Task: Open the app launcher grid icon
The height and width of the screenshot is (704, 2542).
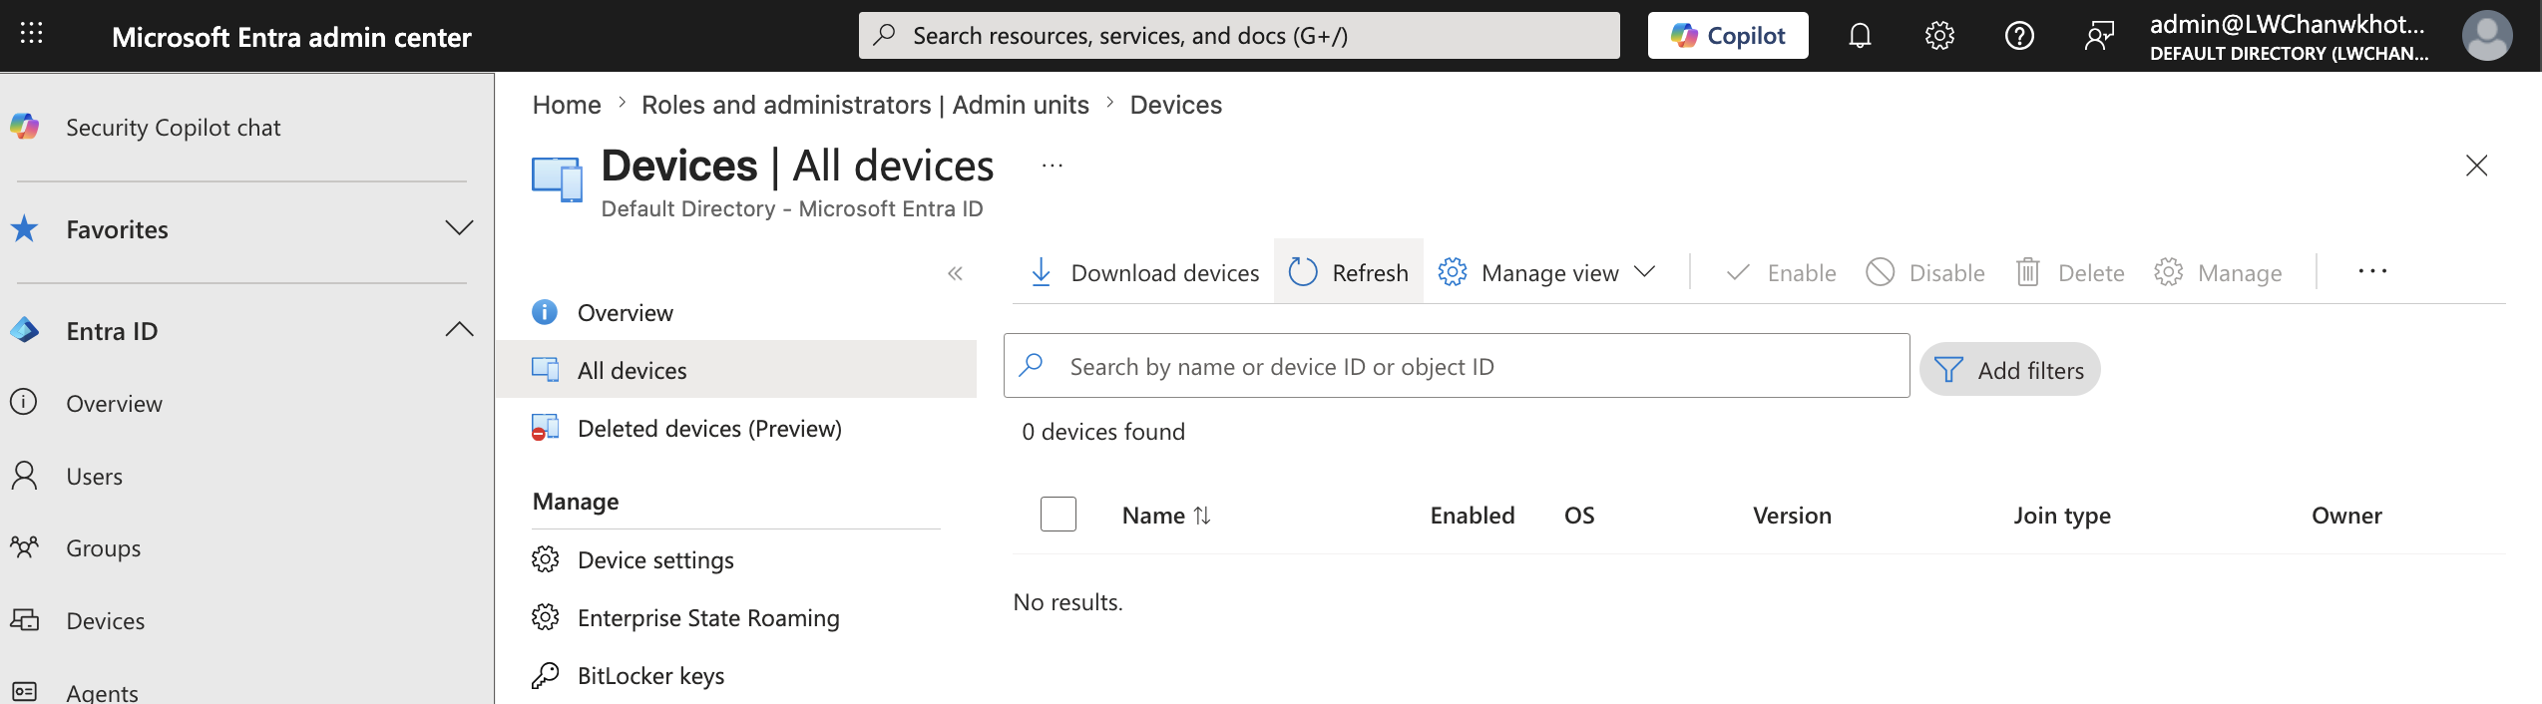Action: click(32, 34)
